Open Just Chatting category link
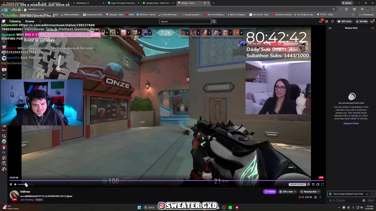This screenshot has width=376, height=211. (x=27, y=200)
